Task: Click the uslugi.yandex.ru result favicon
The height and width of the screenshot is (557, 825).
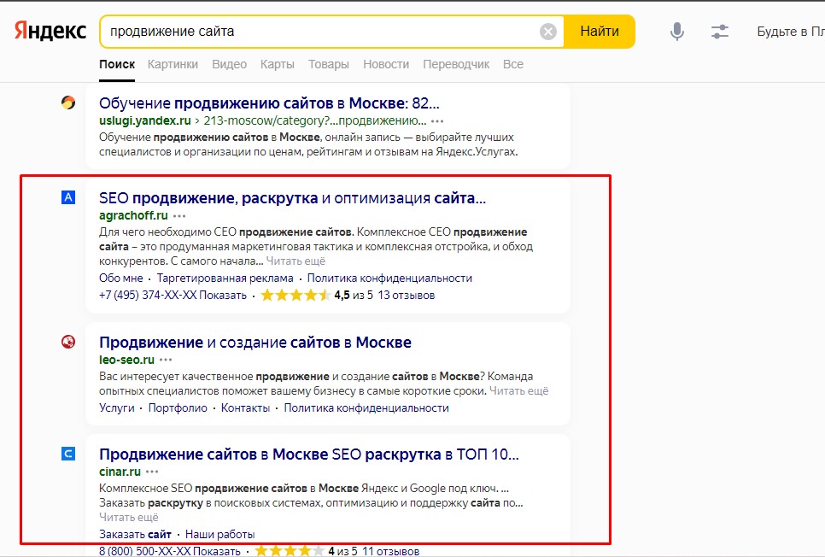Action: [67, 103]
